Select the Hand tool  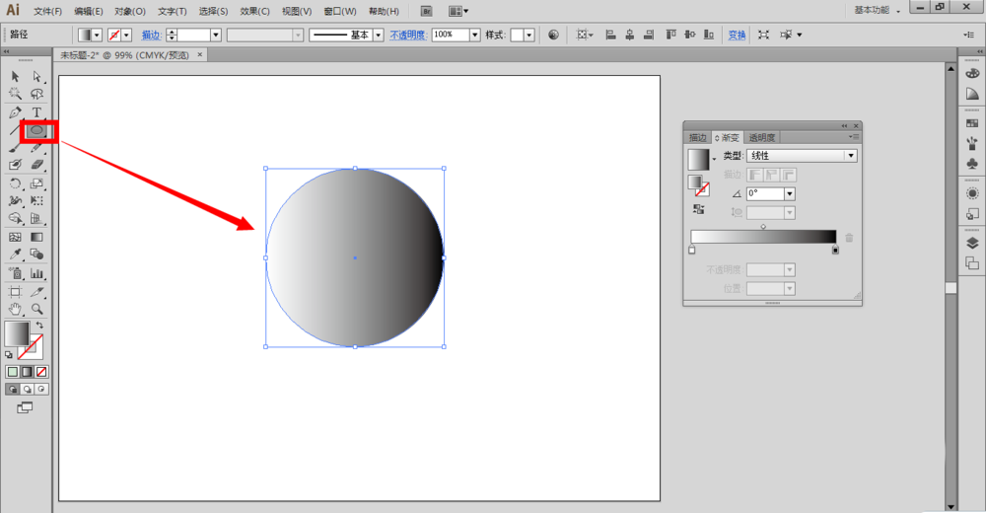coord(15,309)
